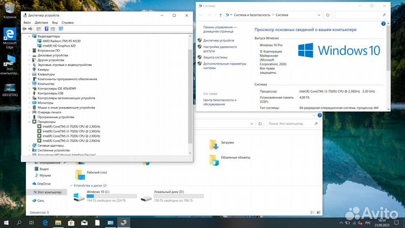Click Система и безопасность in the breadcrumb
The width and height of the screenshot is (405, 228).
click(x=252, y=15)
